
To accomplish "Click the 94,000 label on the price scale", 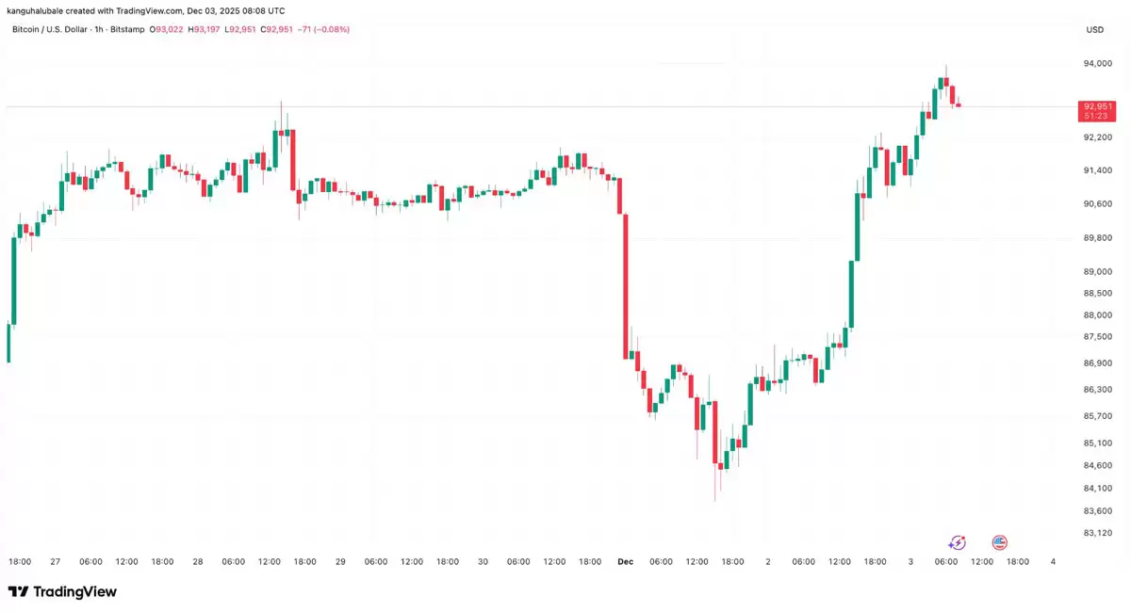I will 1097,64.
